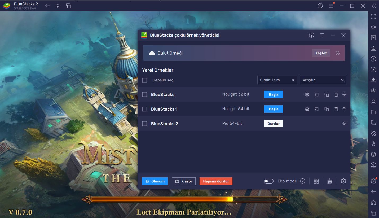The image size is (379, 218).
Task: Arrange instances with grid icon
Action: (x=316, y=181)
